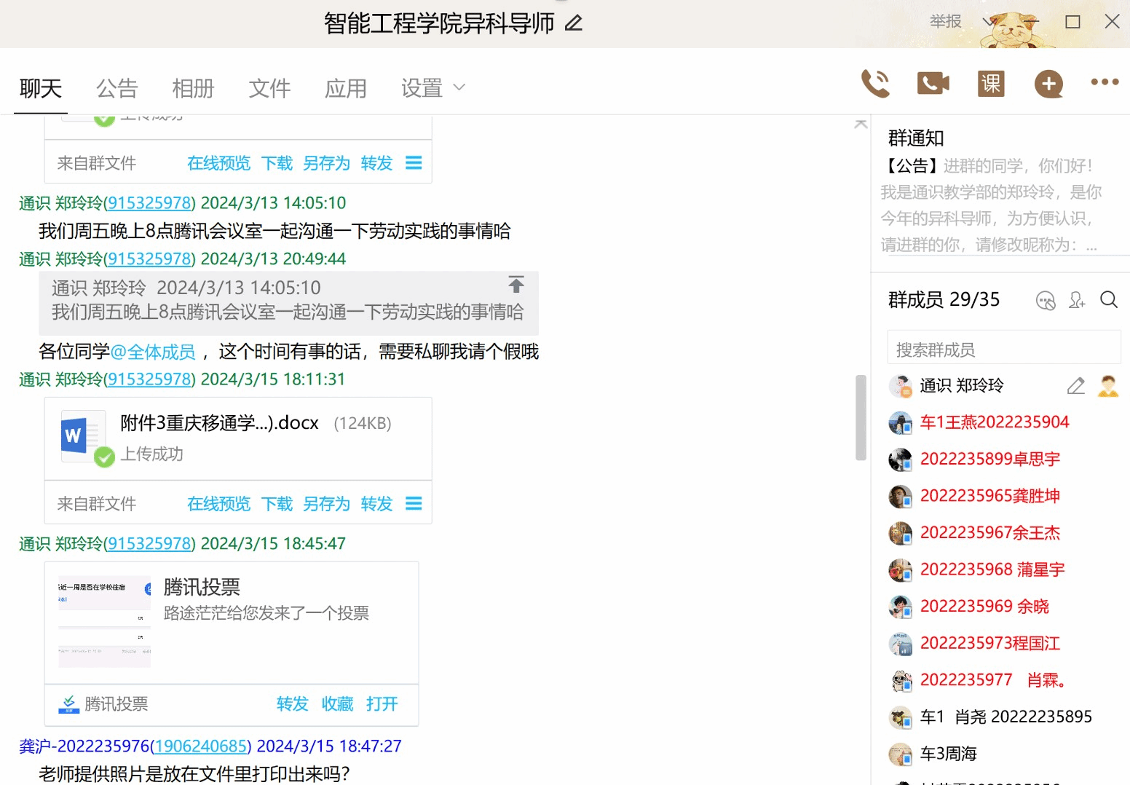Click the search icon in group members header
1130x785 pixels.
pyautogui.click(x=1108, y=300)
